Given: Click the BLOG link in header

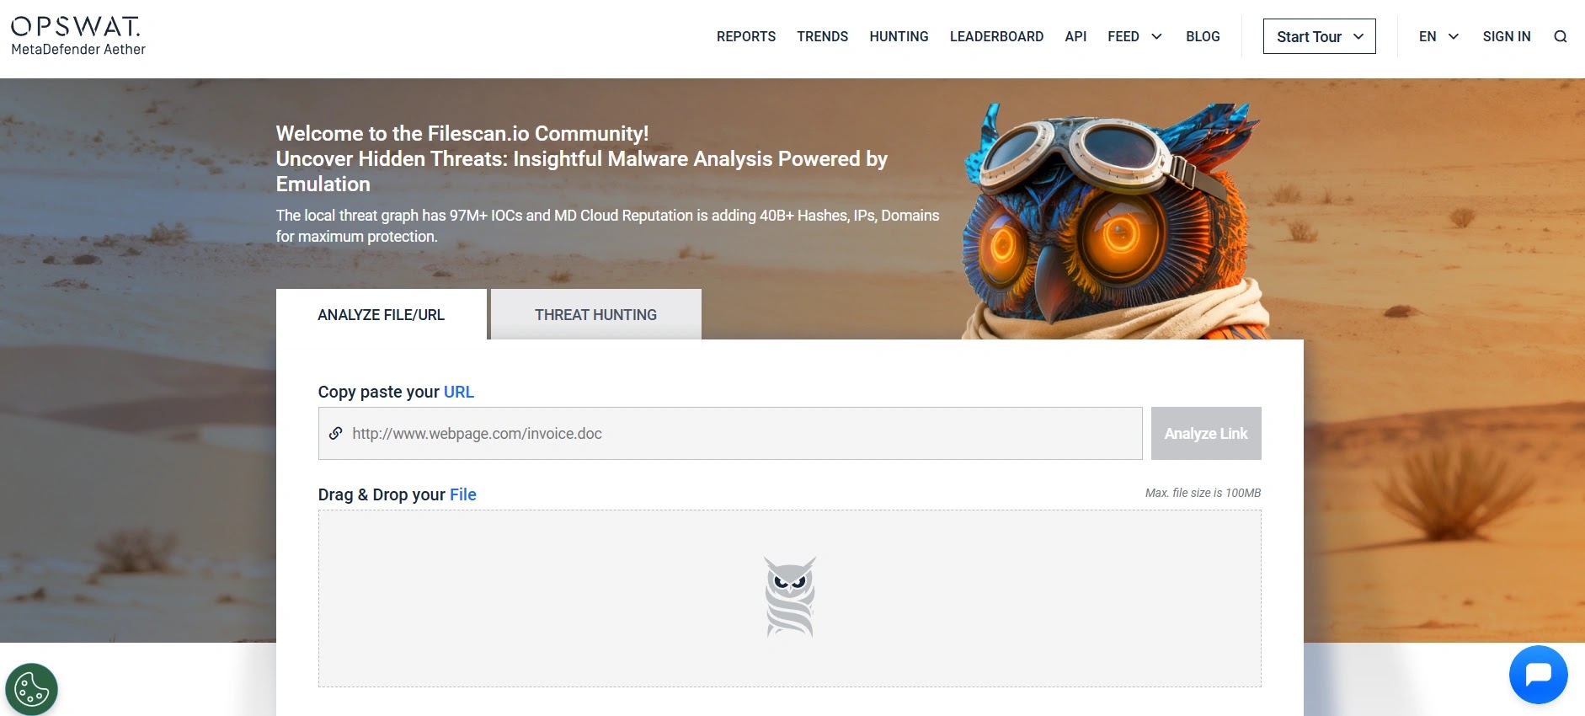Looking at the screenshot, I should [1202, 36].
